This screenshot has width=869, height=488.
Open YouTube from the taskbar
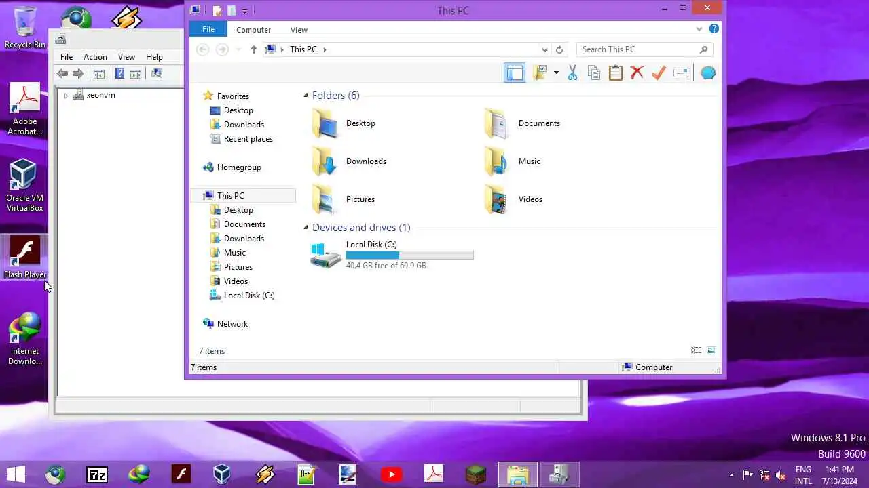[x=392, y=474]
